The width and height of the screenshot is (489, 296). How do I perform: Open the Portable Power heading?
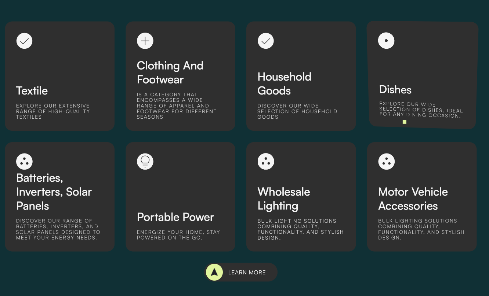175,217
